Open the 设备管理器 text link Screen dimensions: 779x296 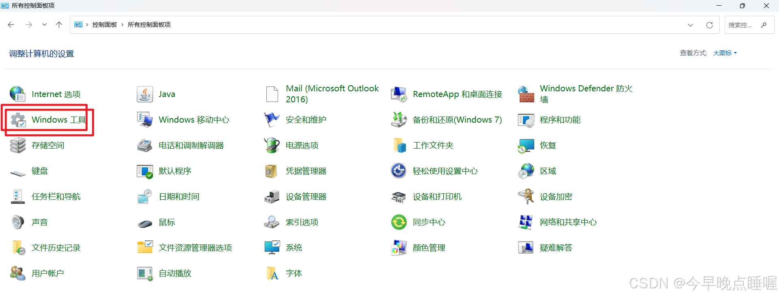pyautogui.click(x=306, y=196)
